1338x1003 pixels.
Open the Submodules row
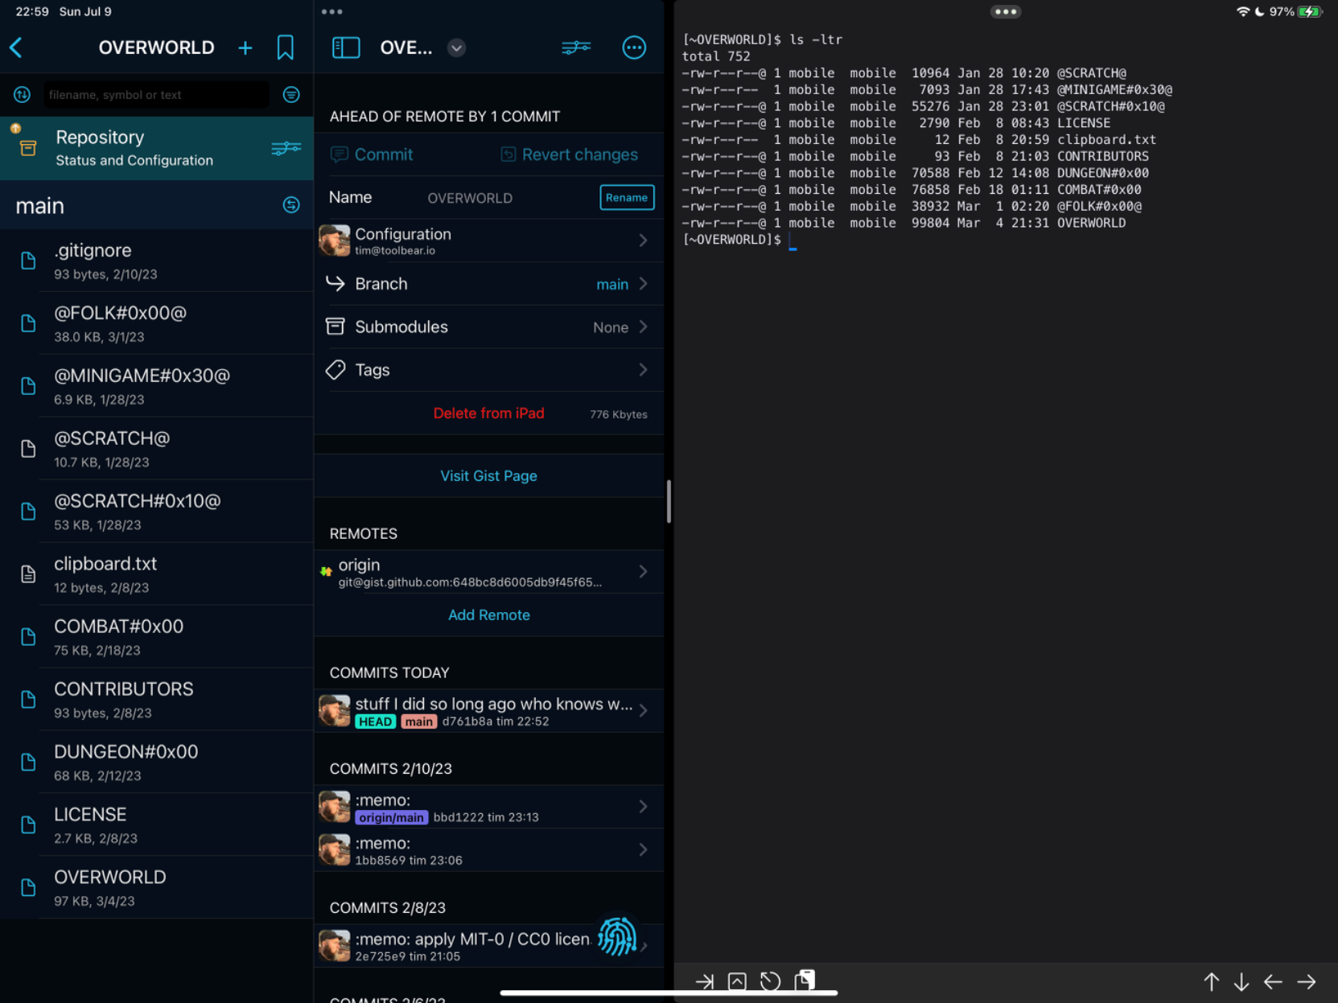(489, 327)
